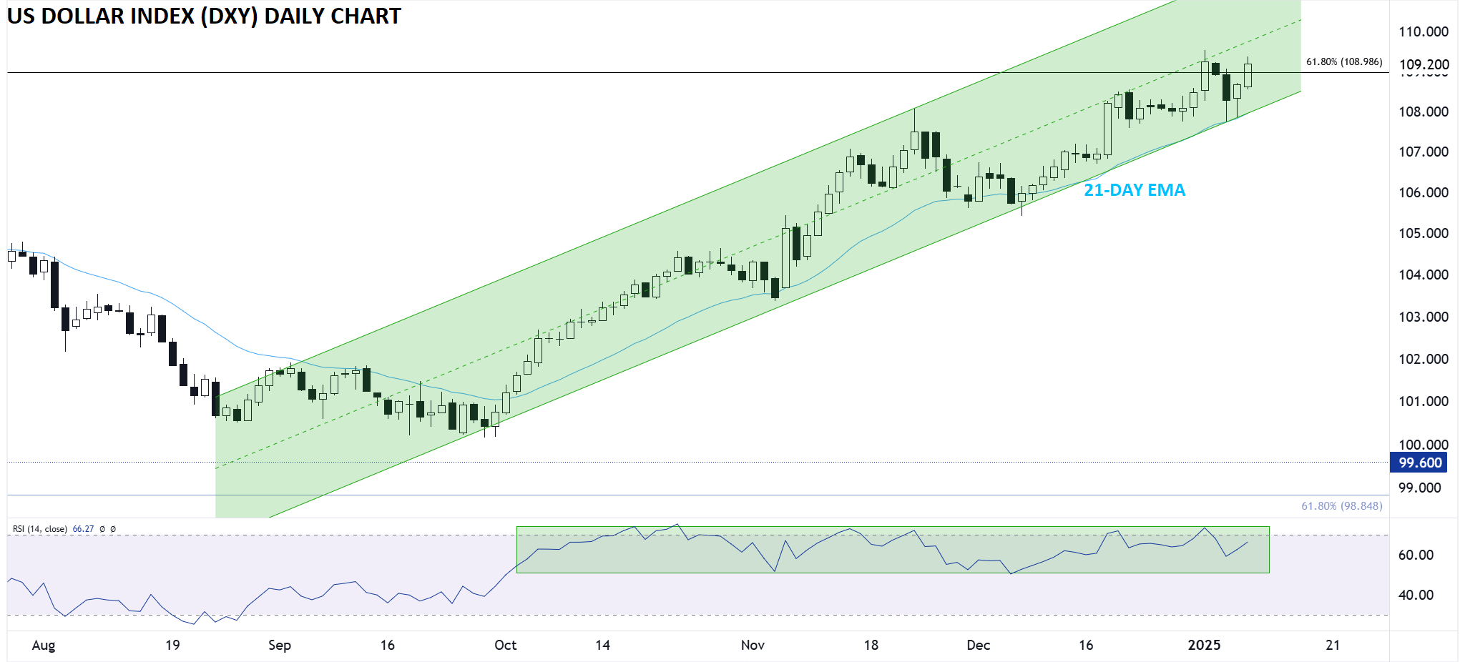Click the 99.000 price axis label
Screen dimensions: 1465x662
pyautogui.click(x=1420, y=488)
